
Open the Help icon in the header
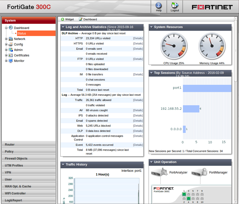point(158,5)
